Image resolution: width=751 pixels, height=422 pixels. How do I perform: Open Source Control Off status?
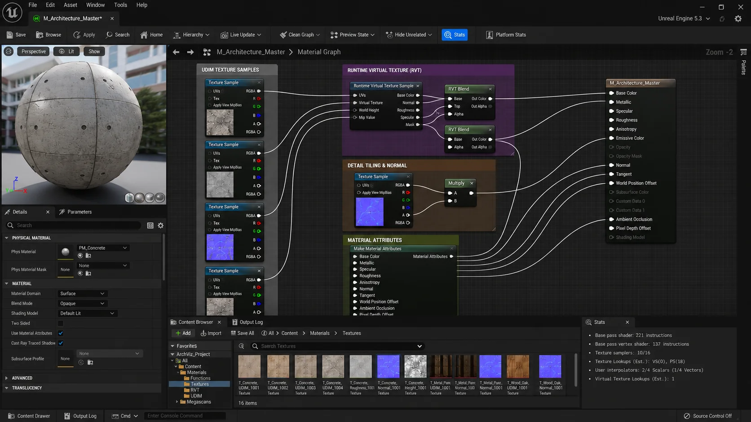pyautogui.click(x=707, y=416)
